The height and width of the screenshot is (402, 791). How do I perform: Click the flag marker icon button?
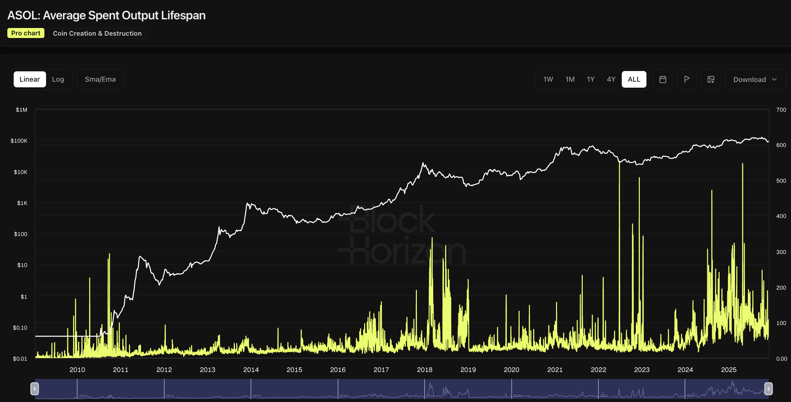(x=687, y=79)
